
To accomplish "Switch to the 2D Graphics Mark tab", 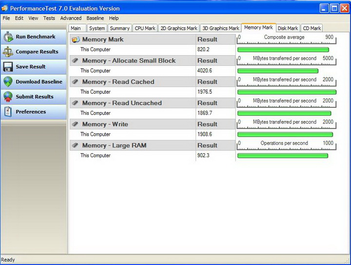I will coord(179,28).
